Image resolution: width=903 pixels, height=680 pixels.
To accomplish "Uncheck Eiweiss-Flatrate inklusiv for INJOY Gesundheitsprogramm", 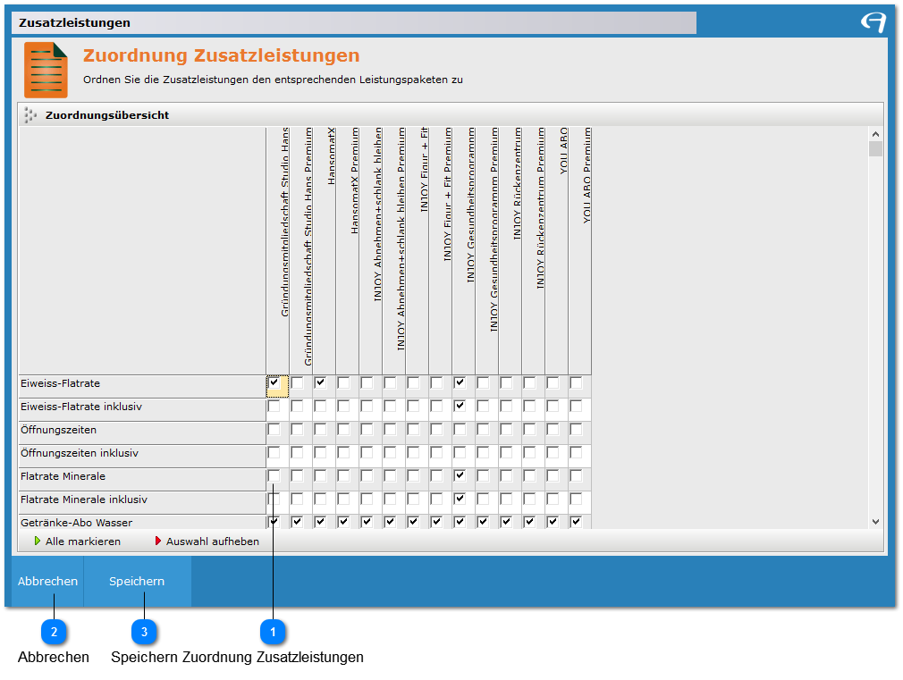I will click(x=460, y=406).
